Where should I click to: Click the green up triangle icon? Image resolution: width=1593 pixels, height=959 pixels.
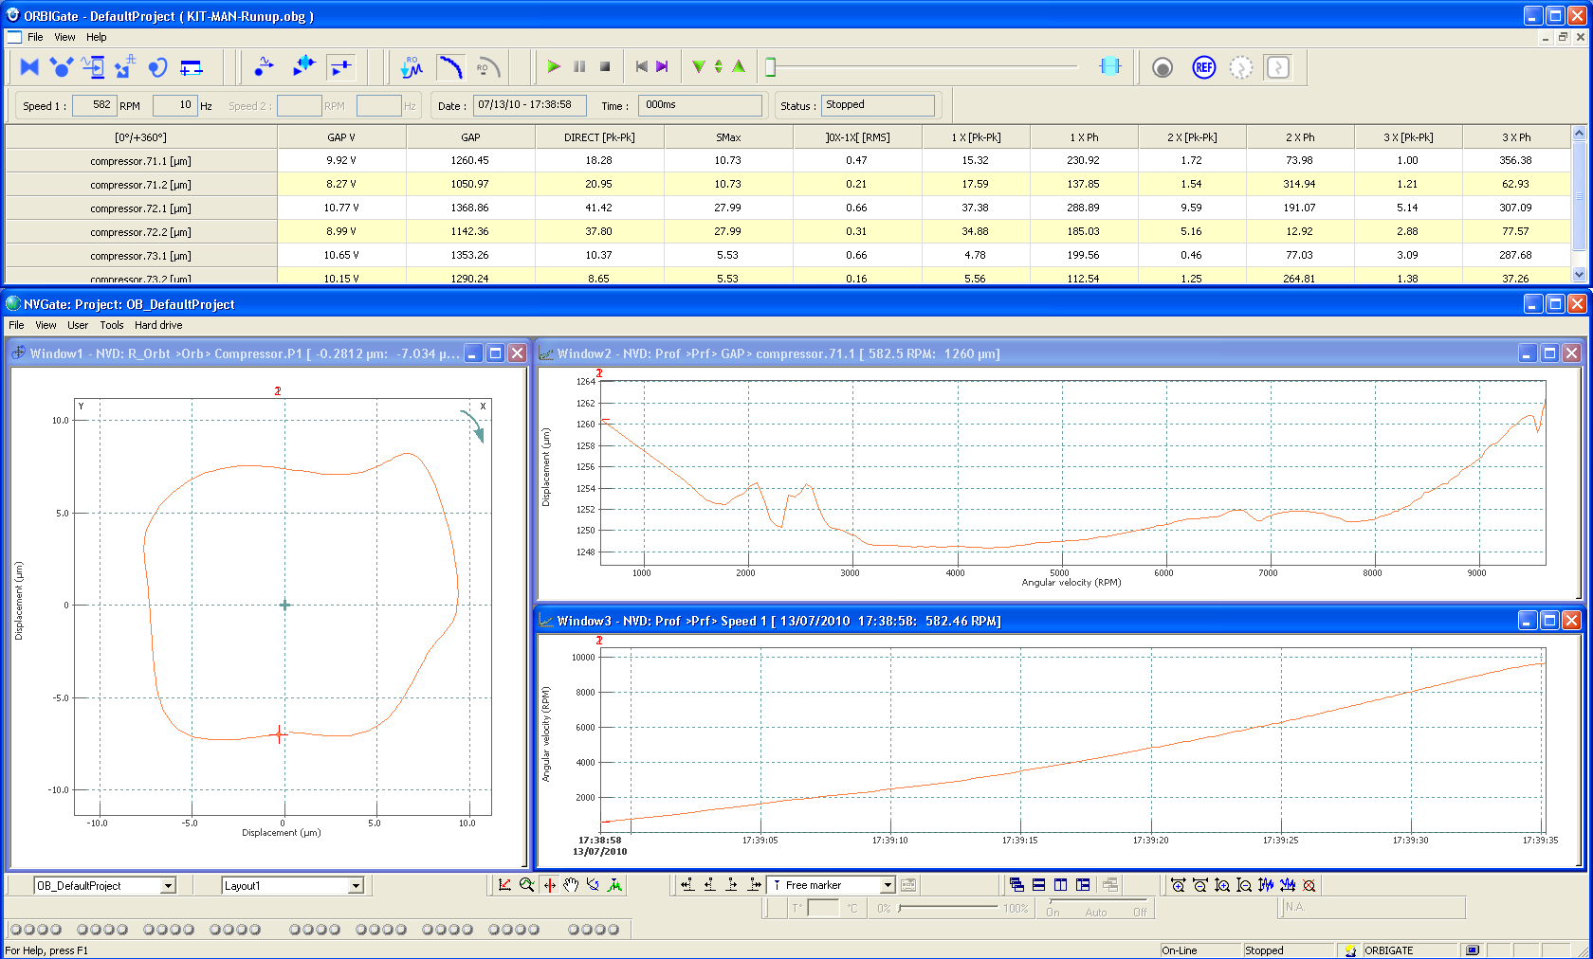(x=739, y=67)
